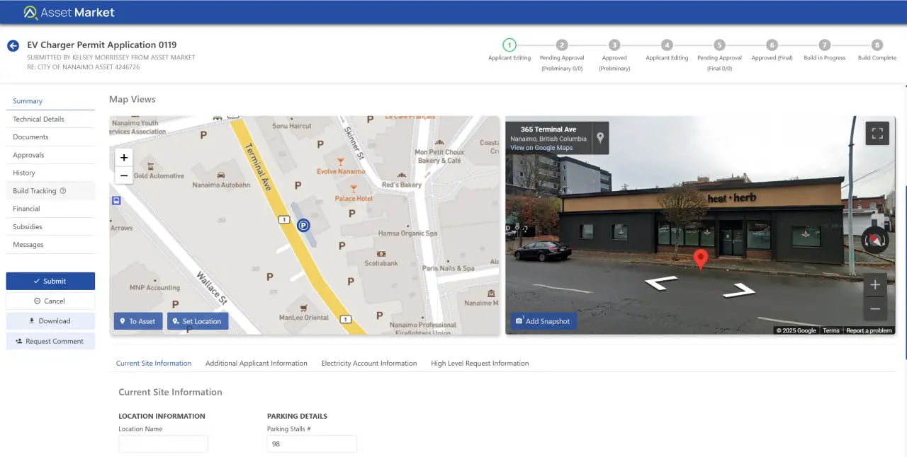The width and height of the screenshot is (907, 457).
Task: Open the Messages section
Action: [50, 245]
